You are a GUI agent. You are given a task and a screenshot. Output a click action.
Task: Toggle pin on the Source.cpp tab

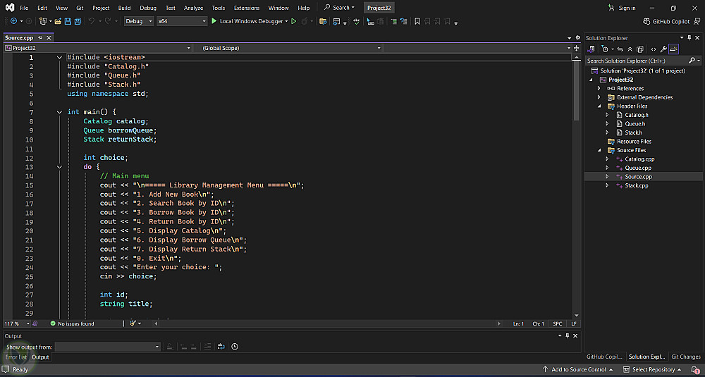[40, 37]
